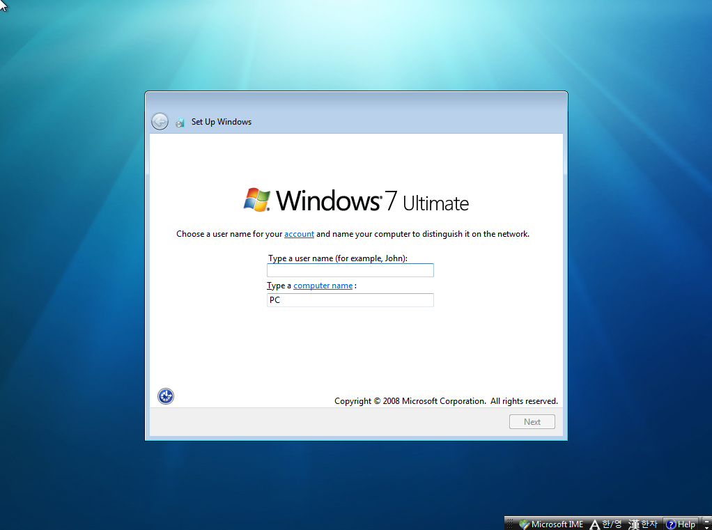Click the computer name field containing PC
Viewport: 712px width, 530px height.
tap(350, 300)
